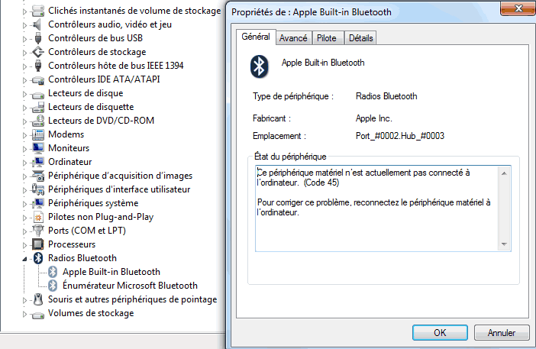Select Apple Built-in Bluetooth tree label
The height and width of the screenshot is (349, 536).
111,272
